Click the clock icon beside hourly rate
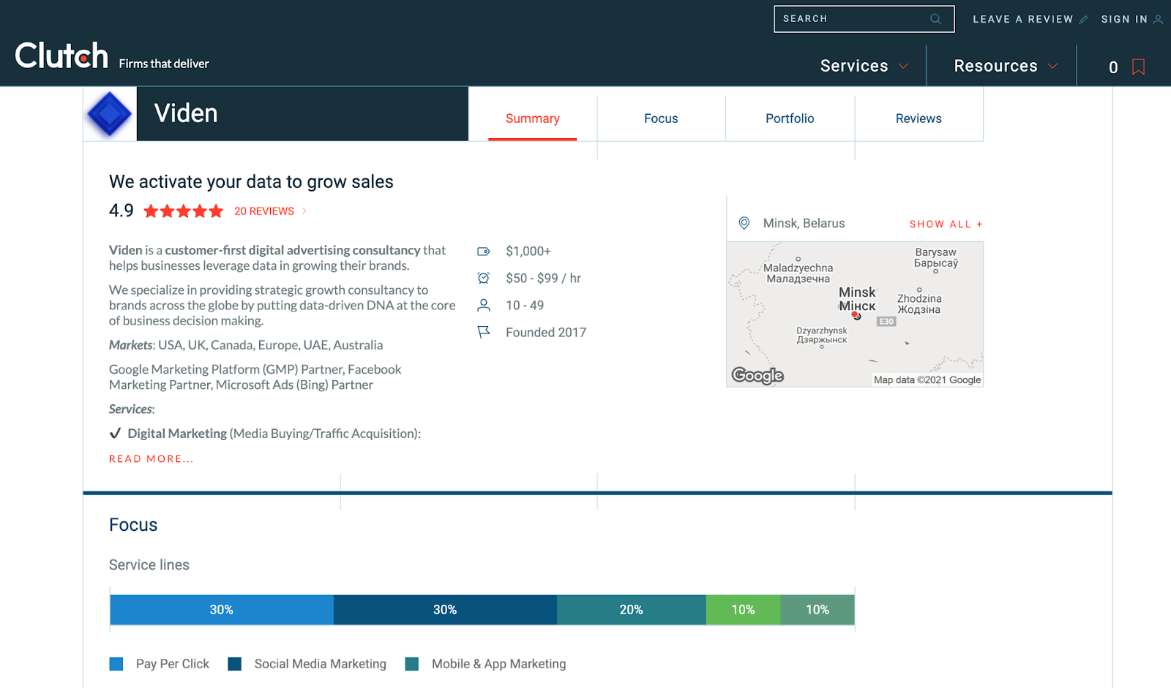The width and height of the screenshot is (1171, 688). tap(484, 278)
